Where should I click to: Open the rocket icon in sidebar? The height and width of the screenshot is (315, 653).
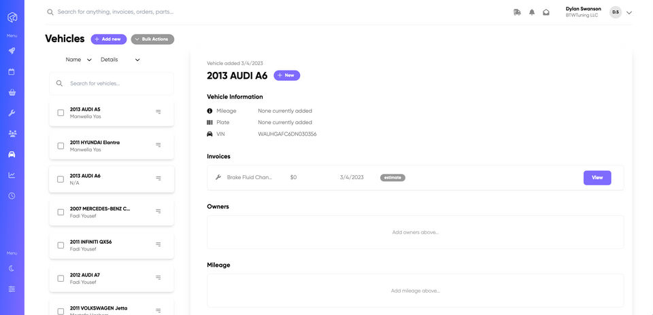pyautogui.click(x=12, y=51)
